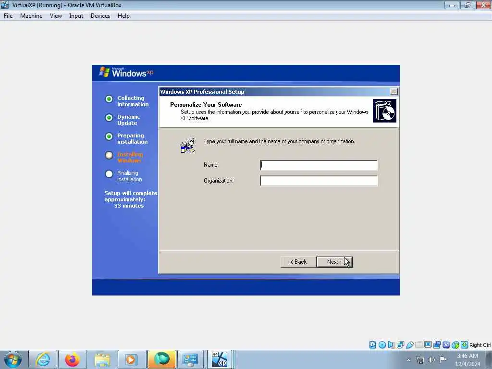Open the View menu
This screenshot has width=492, height=369.
(56, 16)
